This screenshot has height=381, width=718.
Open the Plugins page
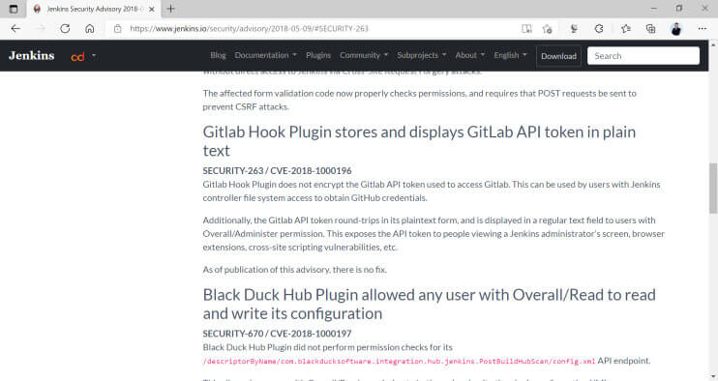318,55
